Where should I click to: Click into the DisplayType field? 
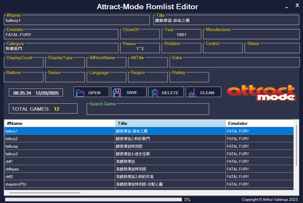[65, 63]
